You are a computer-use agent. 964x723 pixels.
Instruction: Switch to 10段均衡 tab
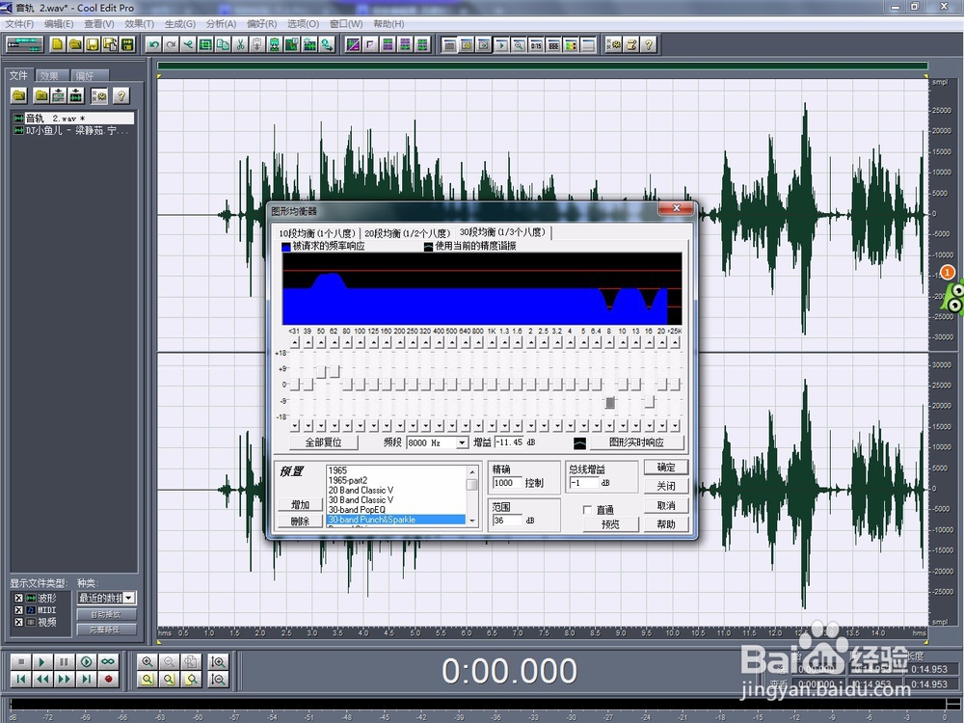pyautogui.click(x=317, y=233)
